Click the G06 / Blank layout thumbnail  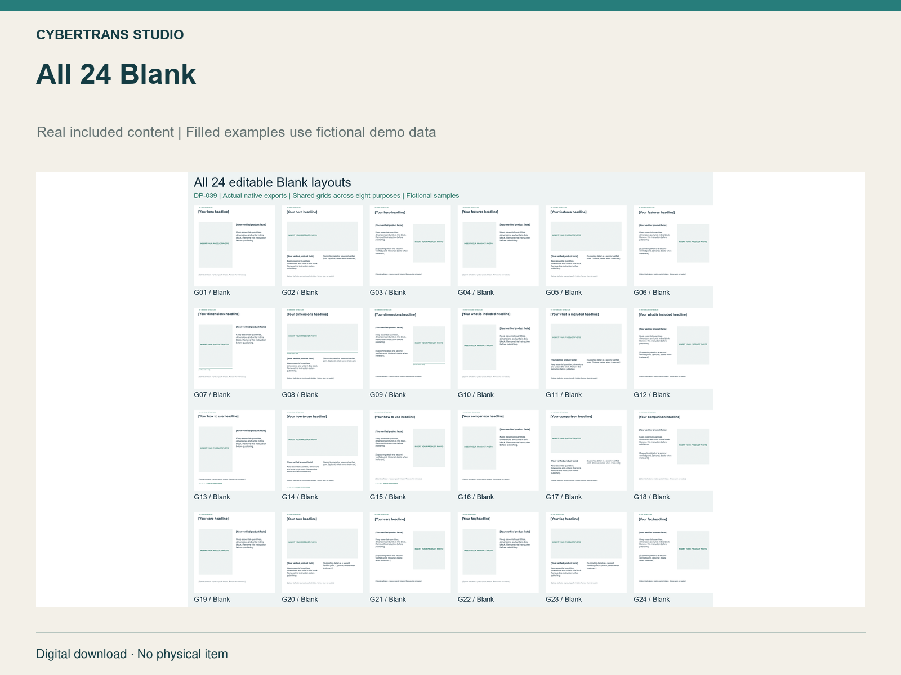(x=673, y=246)
